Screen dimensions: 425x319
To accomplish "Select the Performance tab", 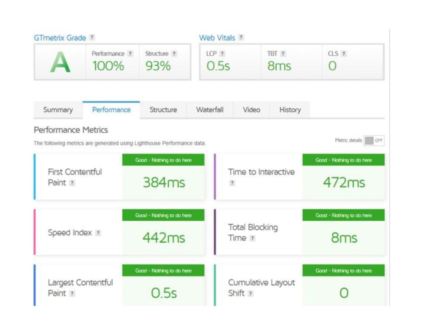I will (x=111, y=110).
